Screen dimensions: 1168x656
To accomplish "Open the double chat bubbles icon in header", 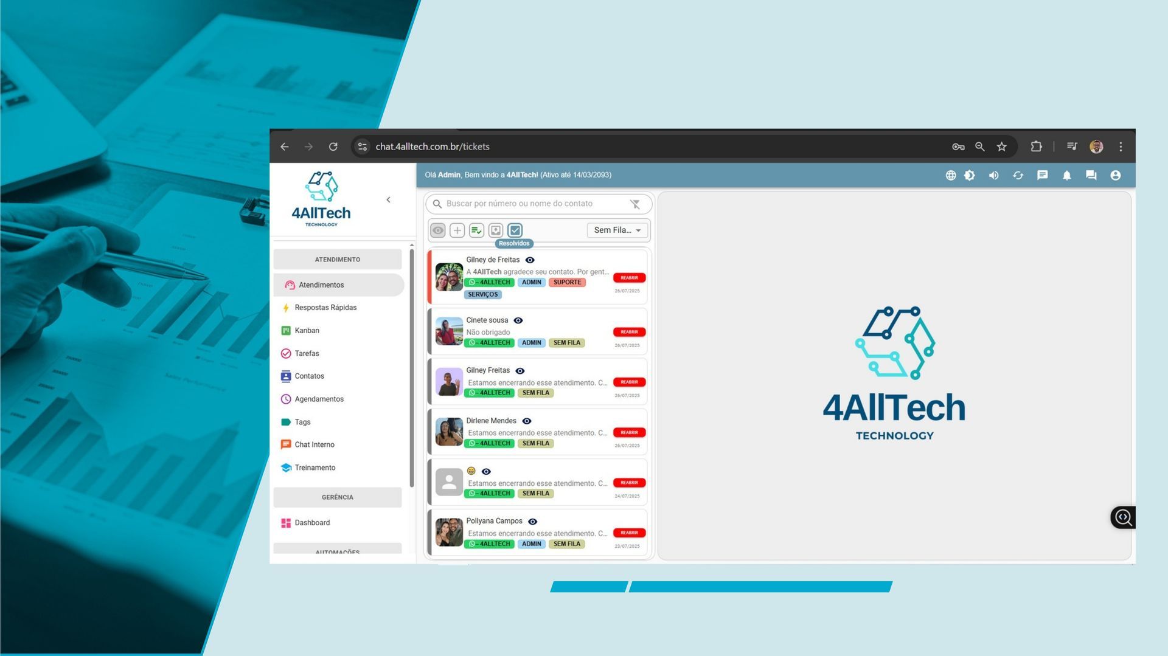I will (1091, 175).
